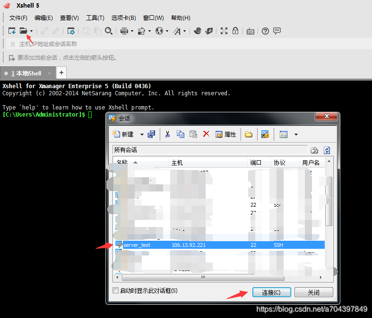Launch Xftp swirl icon
The height and width of the screenshot is (318, 372).
pyautogui.click(x=198, y=31)
